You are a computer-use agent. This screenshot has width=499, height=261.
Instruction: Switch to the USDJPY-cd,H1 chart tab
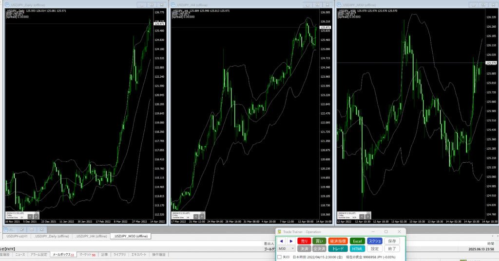click(x=17, y=236)
